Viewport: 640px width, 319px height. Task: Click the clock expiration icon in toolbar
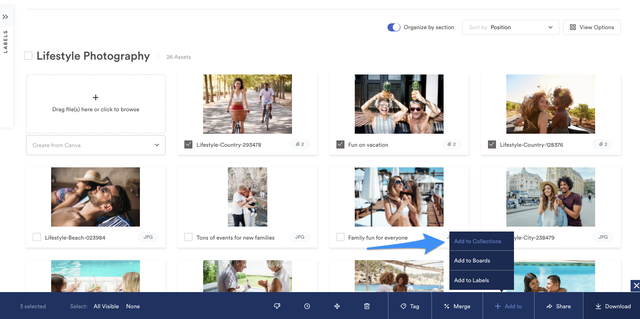tap(307, 306)
